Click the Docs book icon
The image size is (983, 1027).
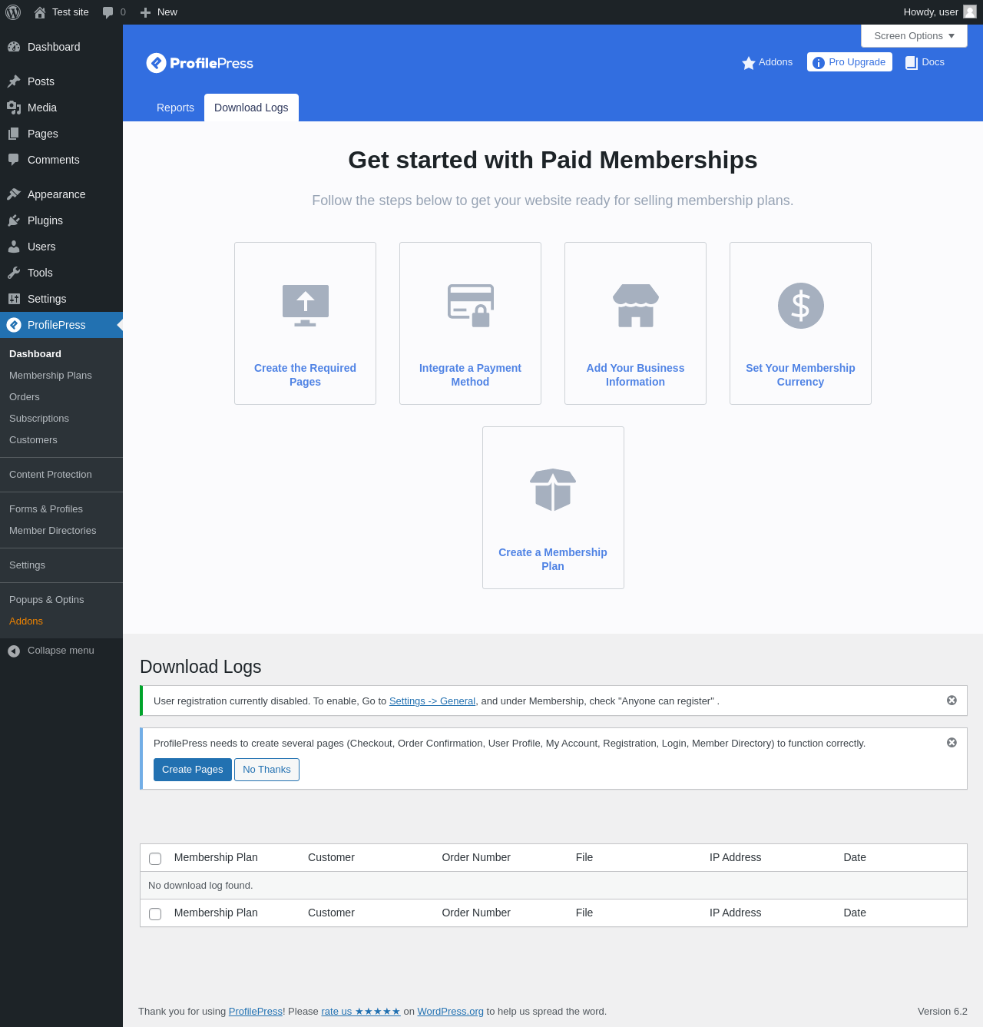click(x=912, y=63)
